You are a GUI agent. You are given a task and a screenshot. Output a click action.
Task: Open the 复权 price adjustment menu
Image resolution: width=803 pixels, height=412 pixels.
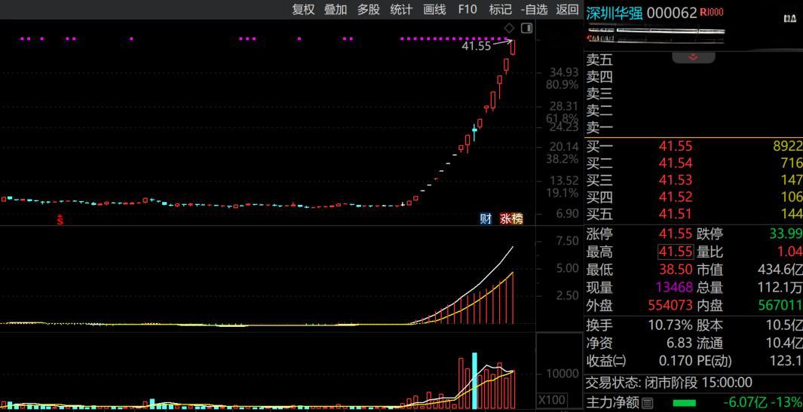click(303, 10)
